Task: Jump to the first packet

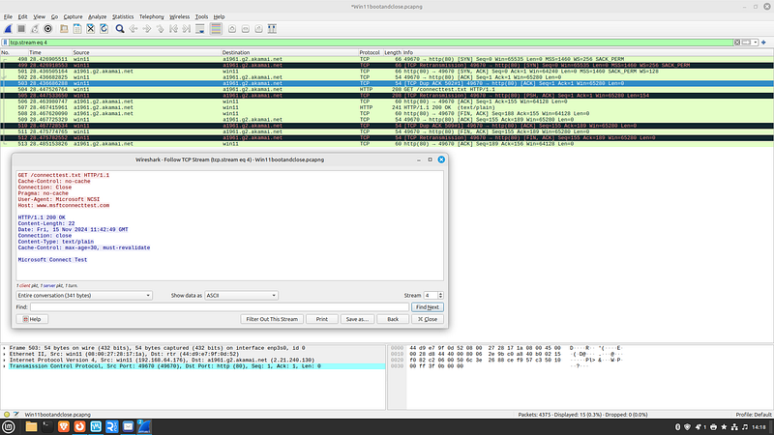Action: [x=173, y=29]
